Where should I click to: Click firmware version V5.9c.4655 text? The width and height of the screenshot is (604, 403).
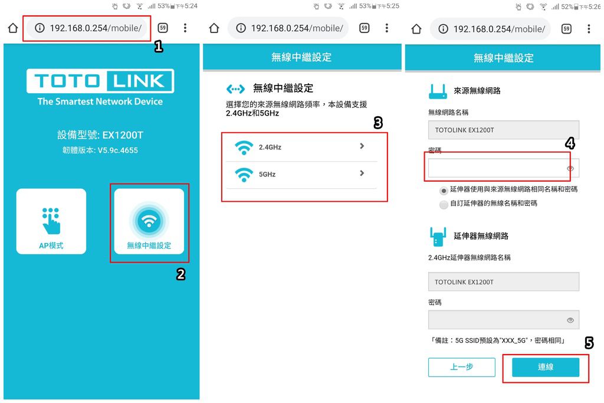point(100,150)
